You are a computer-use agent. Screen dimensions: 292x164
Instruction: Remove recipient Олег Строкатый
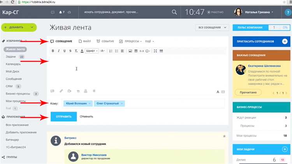click(122, 104)
